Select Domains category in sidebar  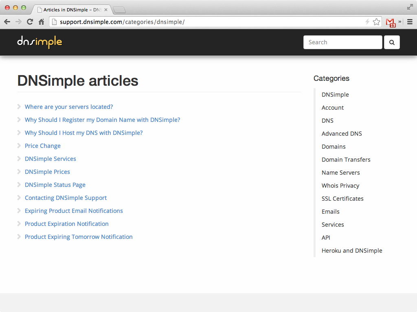tap(334, 147)
